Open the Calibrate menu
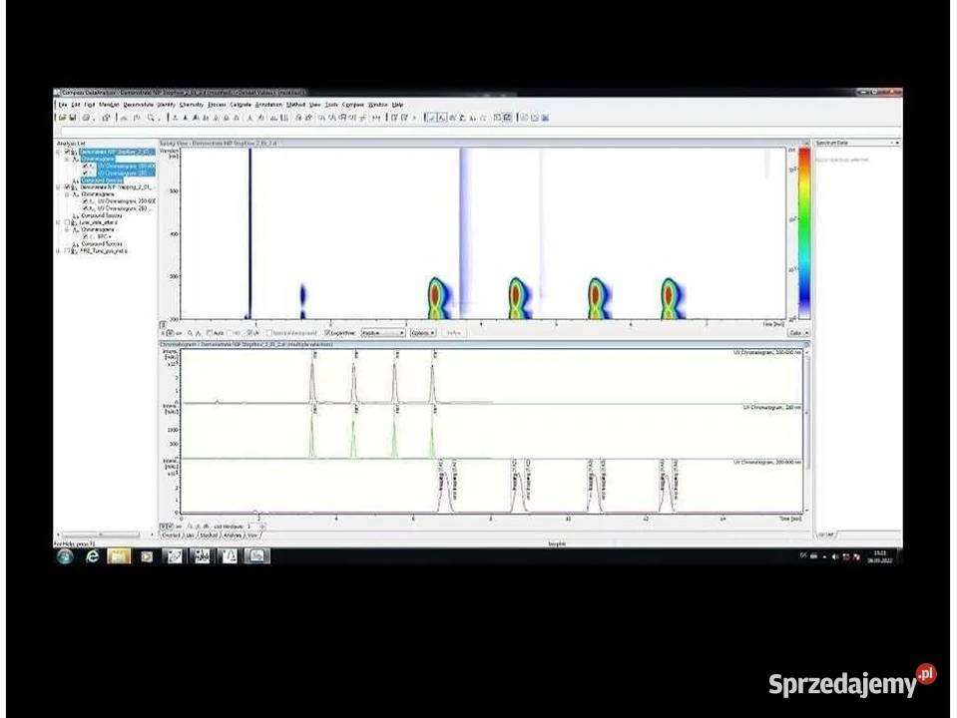 240,104
